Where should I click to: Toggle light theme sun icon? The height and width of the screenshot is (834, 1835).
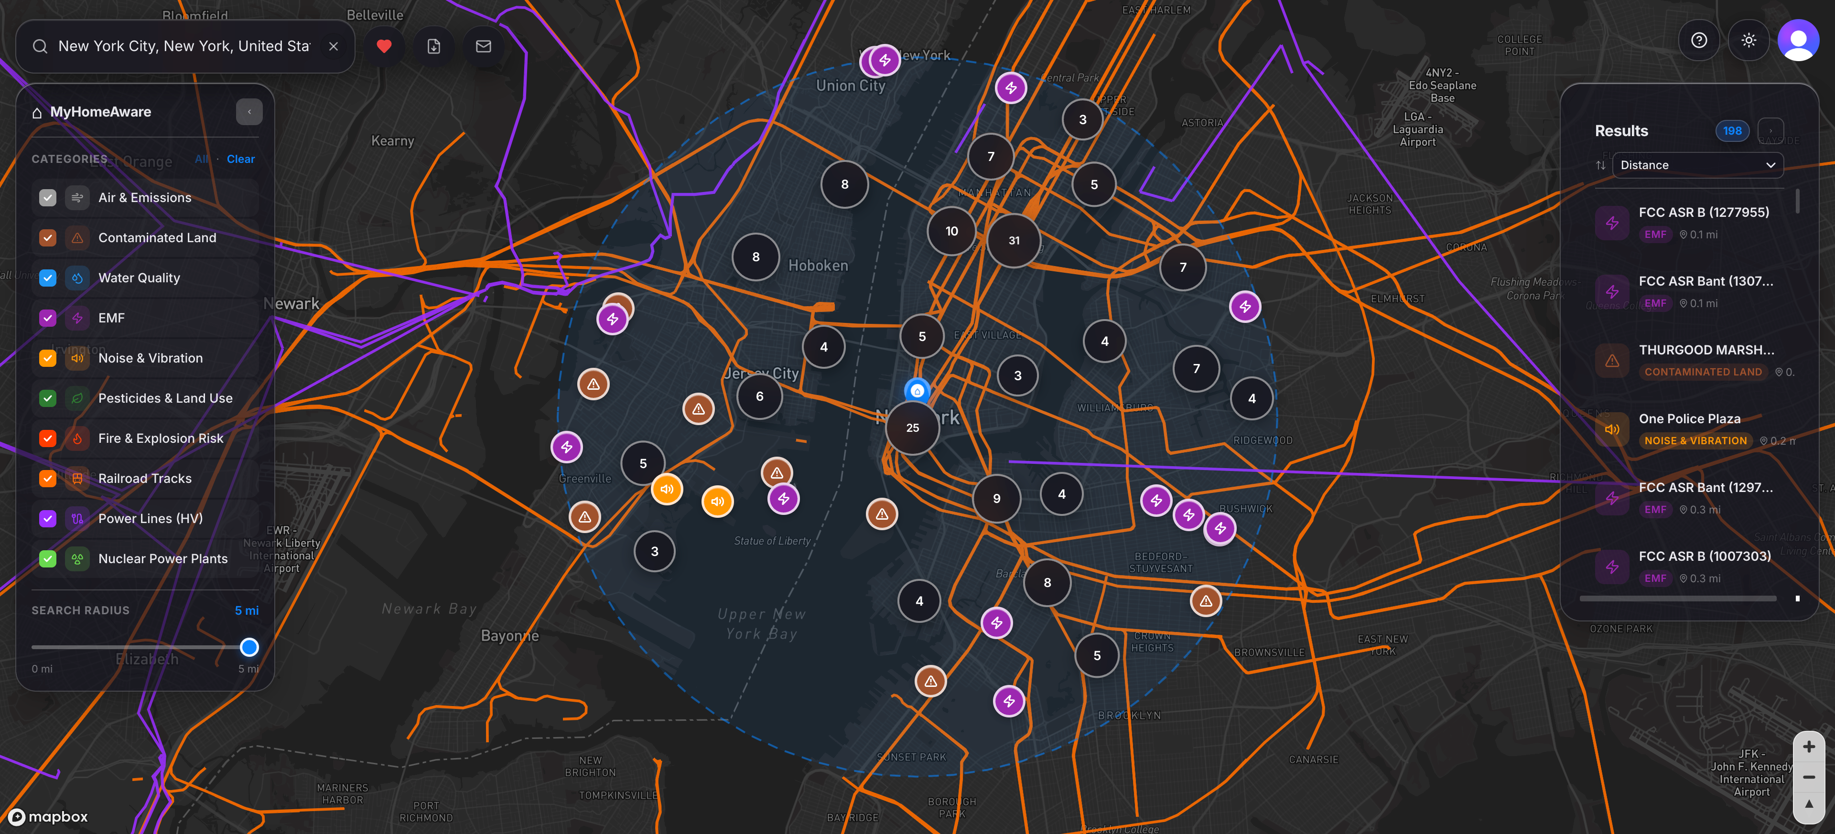point(1749,41)
